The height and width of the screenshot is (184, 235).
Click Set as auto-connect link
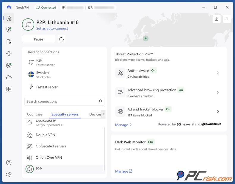click(x=52, y=29)
